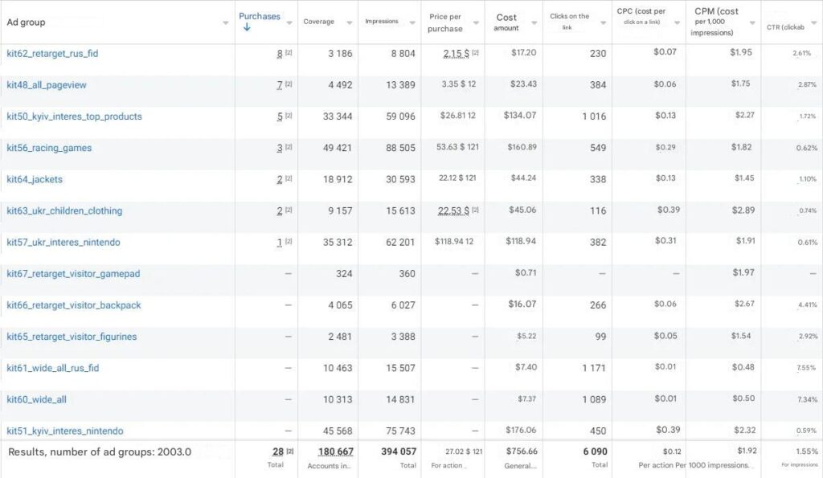Image resolution: width=823 pixels, height=478 pixels.
Task: Click the footnote marker next to total 28 purchases
Action: tap(290, 452)
